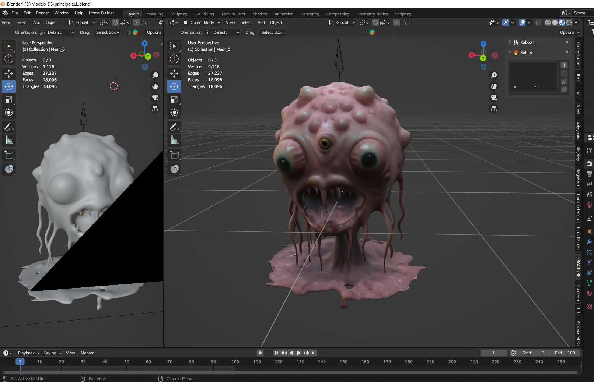This screenshot has height=382, width=594.
Task: Toggle X-ray in right viewport header
Action: click(x=538, y=22)
